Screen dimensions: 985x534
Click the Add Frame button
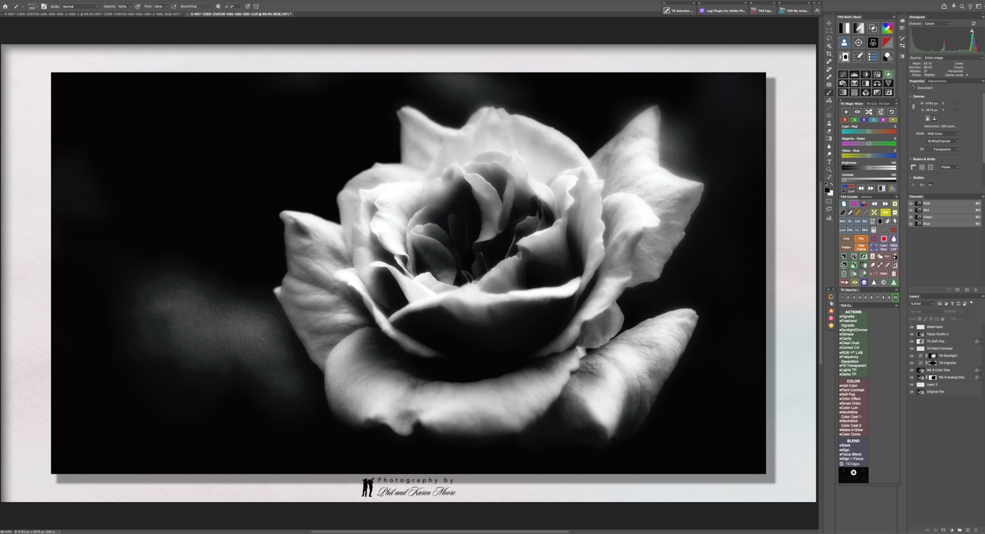tap(861, 247)
